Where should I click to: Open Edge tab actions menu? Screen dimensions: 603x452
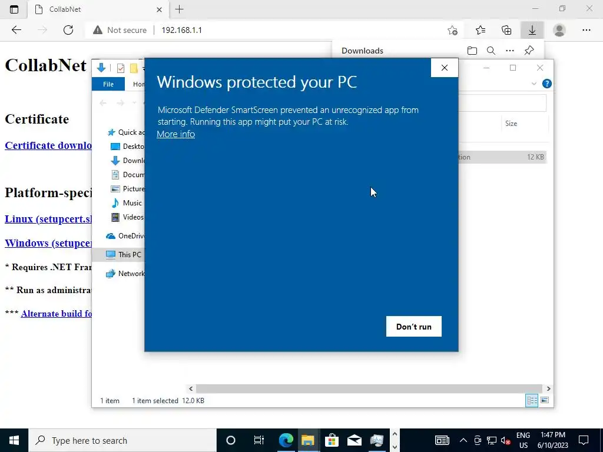click(14, 9)
